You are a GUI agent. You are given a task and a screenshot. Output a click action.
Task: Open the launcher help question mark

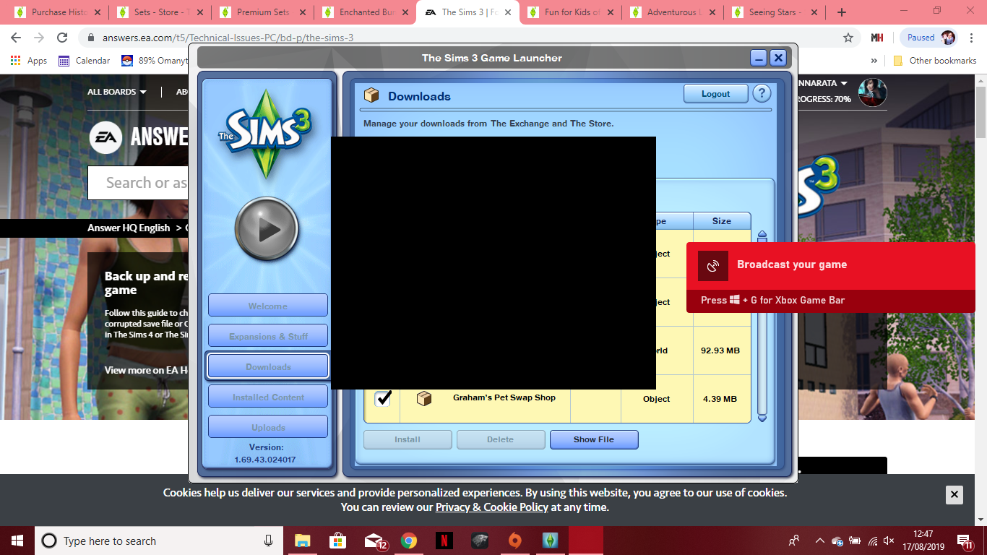pyautogui.click(x=762, y=94)
